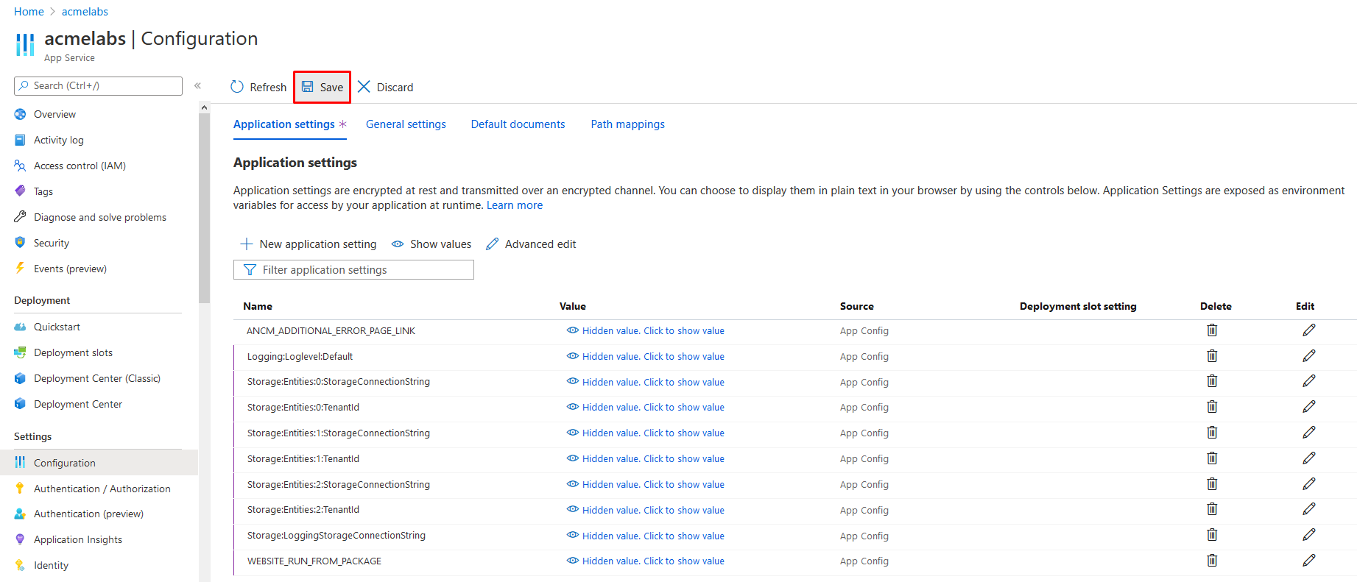Toggle Show values for all settings
Image resolution: width=1357 pixels, height=582 pixels.
point(431,244)
